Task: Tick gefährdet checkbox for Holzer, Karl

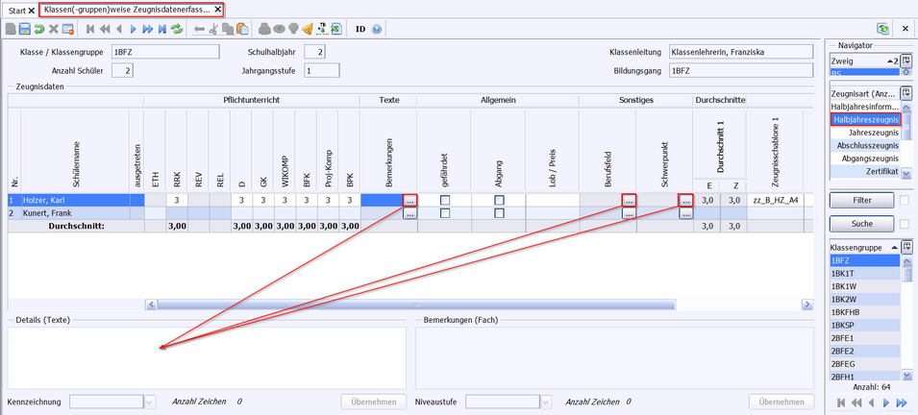Action: pyautogui.click(x=444, y=200)
